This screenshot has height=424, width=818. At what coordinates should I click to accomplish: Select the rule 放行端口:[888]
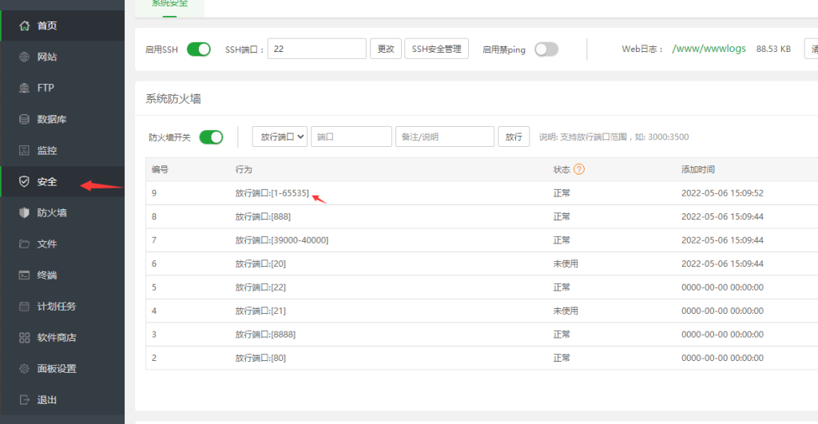click(x=263, y=216)
